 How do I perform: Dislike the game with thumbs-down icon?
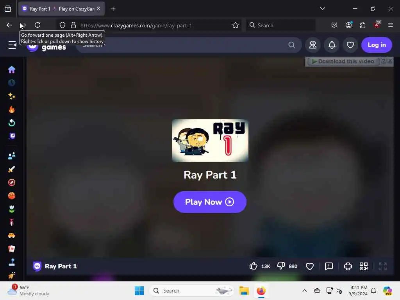coord(280,266)
